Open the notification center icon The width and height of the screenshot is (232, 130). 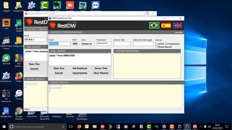tap(227, 127)
